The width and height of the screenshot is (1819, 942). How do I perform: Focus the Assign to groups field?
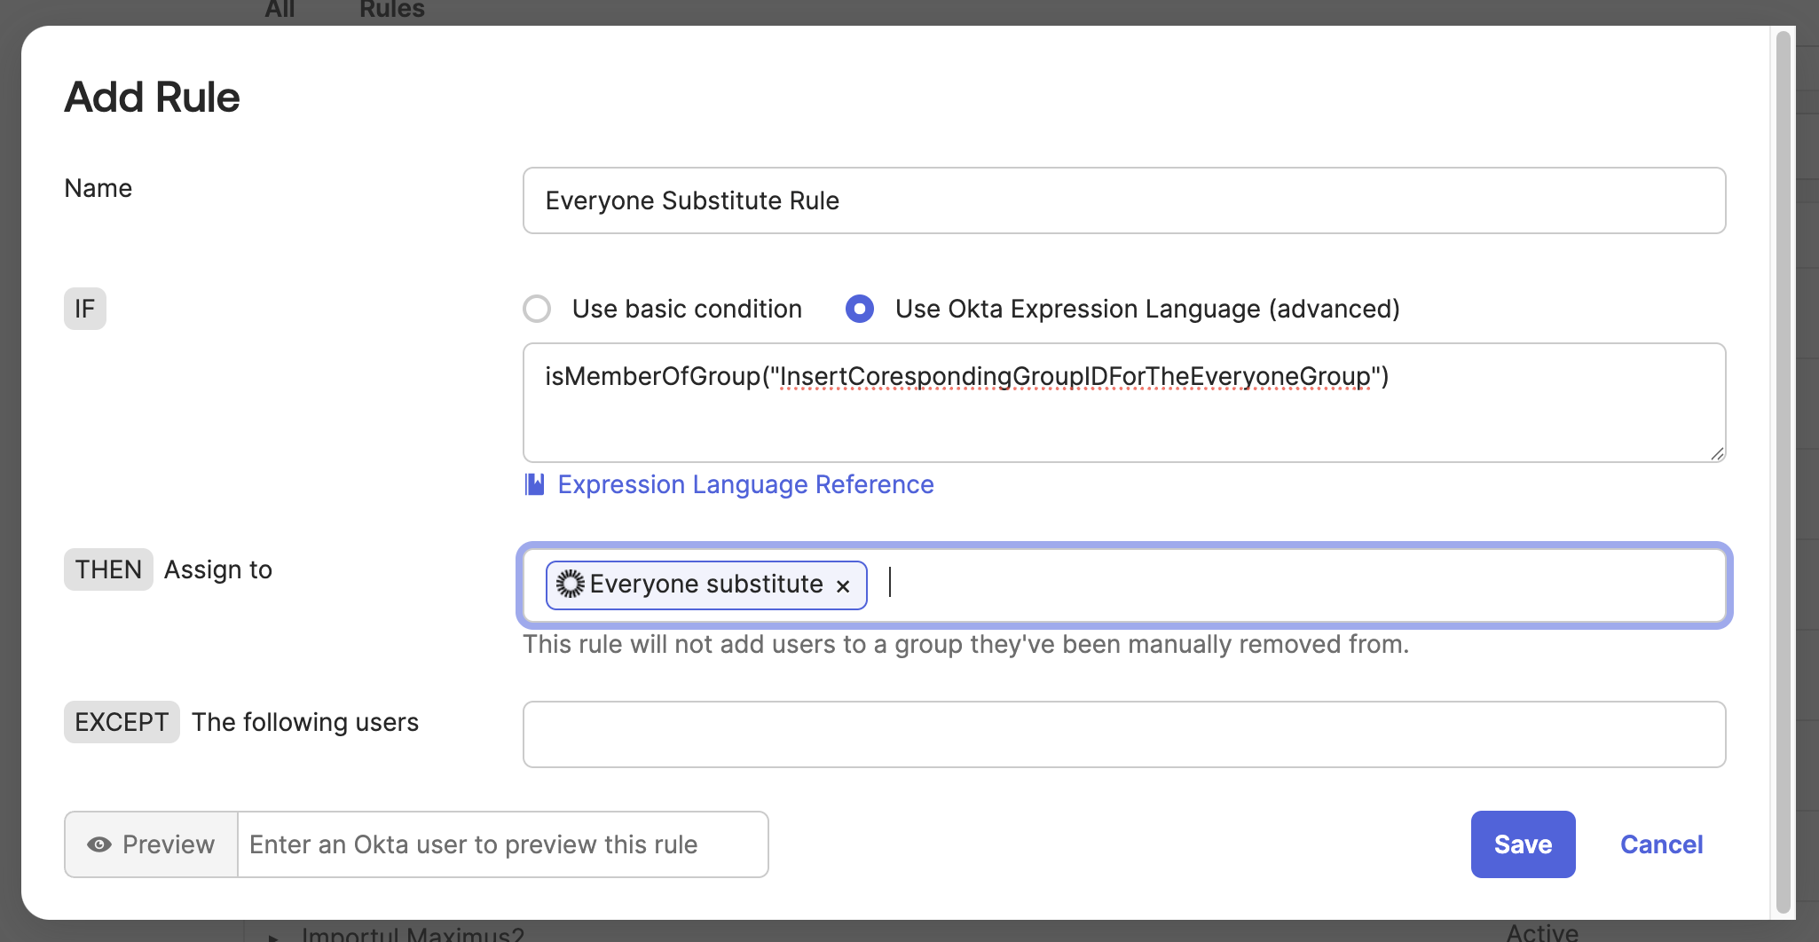click(x=1295, y=585)
